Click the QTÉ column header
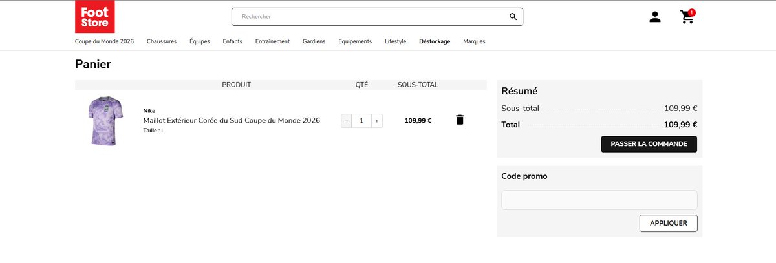The image size is (776, 263). click(x=361, y=85)
